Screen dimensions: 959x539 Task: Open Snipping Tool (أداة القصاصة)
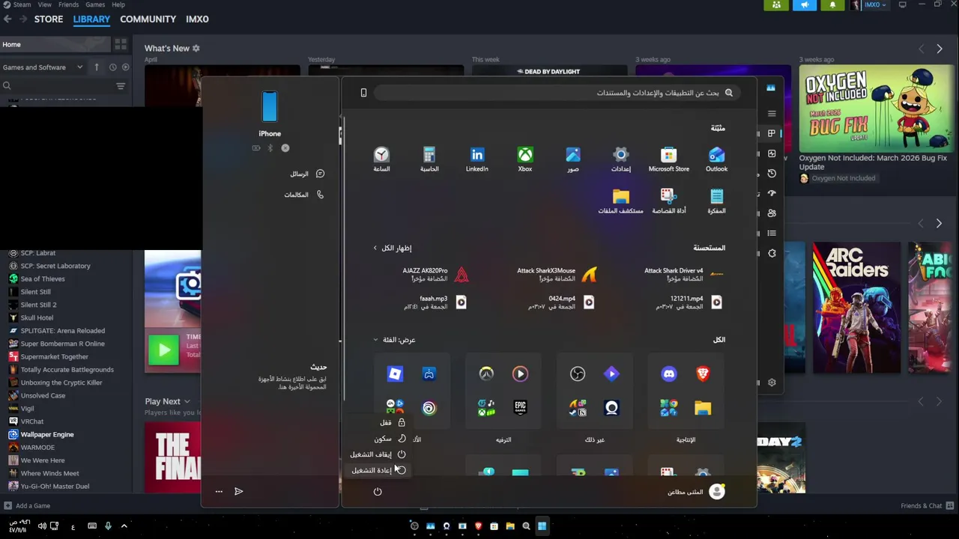(x=669, y=201)
